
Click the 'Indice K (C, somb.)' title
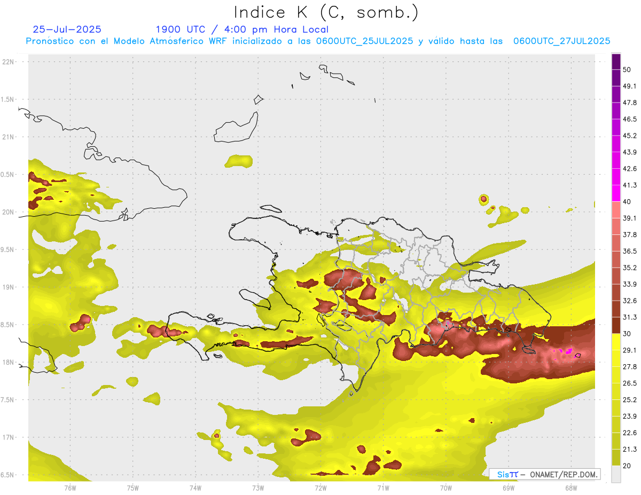326,13
